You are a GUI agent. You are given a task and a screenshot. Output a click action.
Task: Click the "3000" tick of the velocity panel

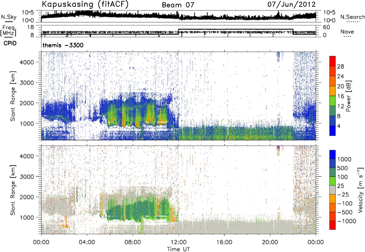(x=26, y=176)
